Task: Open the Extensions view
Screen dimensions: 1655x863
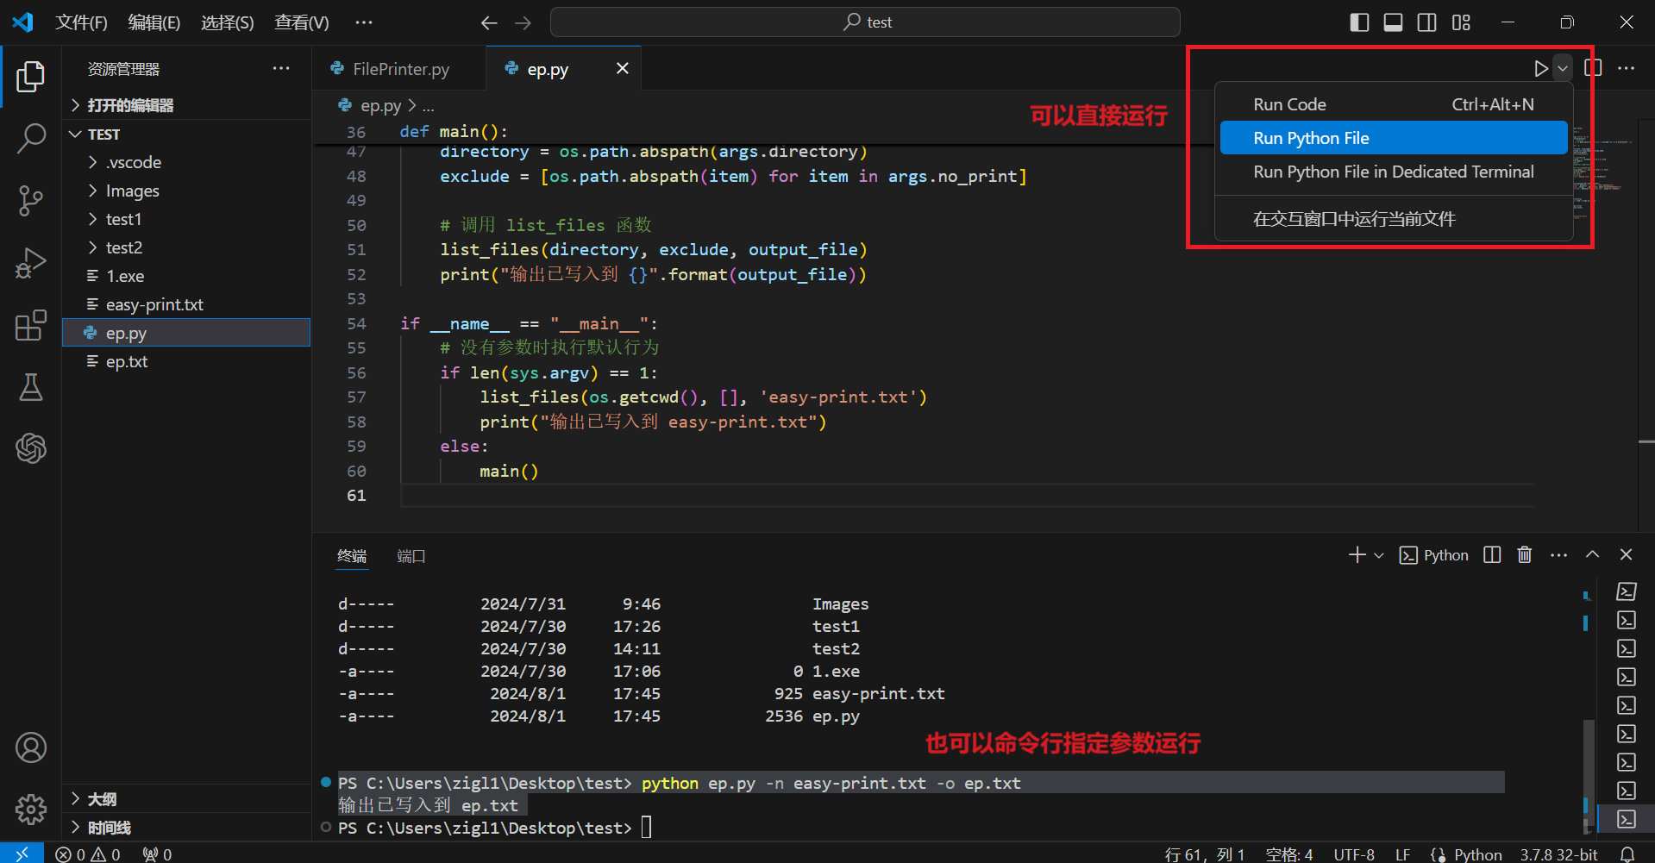Action: 31,325
